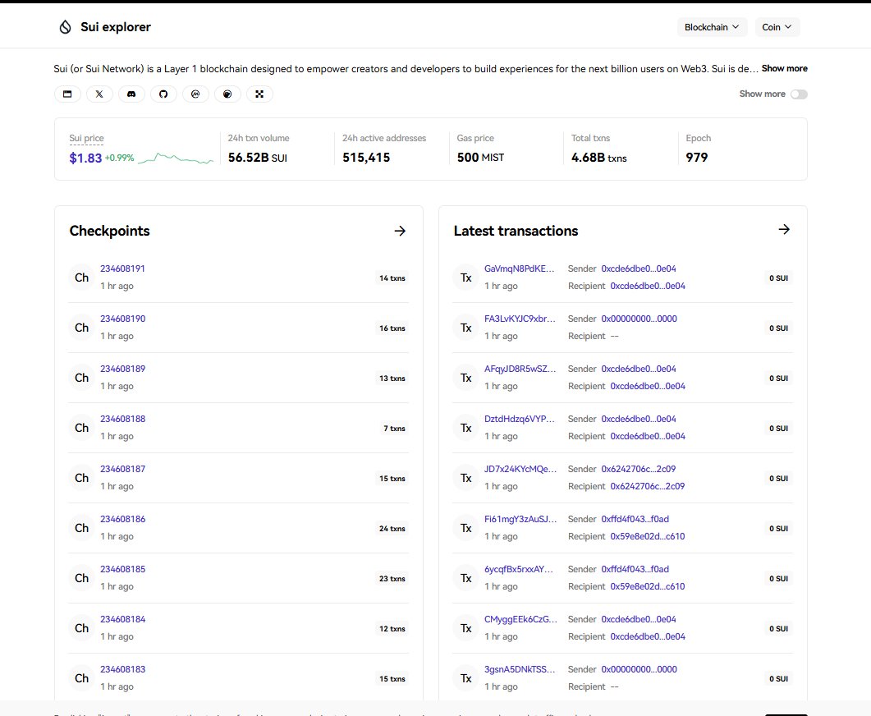Open transaction DztdHdzq6VYP...
Screen dimensions: 871x716
click(520, 419)
